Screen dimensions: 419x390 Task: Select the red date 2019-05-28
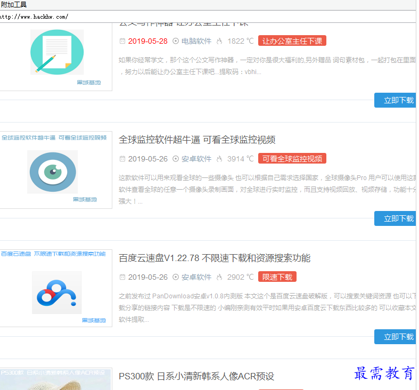coord(148,41)
